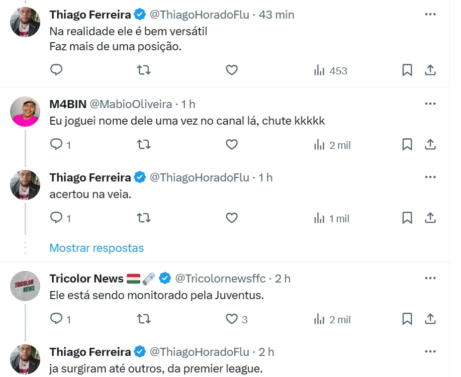Click M4BIN's profile avatar
The height and width of the screenshot is (377, 461).
tap(25, 112)
